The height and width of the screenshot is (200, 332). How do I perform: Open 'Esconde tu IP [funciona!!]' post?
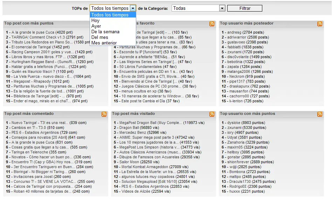point(141,52)
